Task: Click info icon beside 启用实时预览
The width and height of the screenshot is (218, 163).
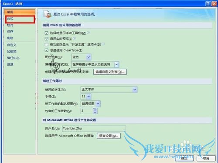Action: (x=74, y=38)
